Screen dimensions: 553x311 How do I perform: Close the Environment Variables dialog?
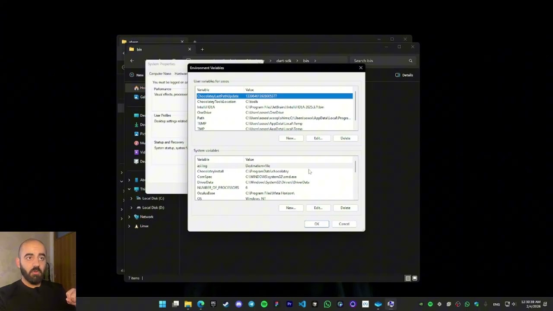[x=361, y=68]
